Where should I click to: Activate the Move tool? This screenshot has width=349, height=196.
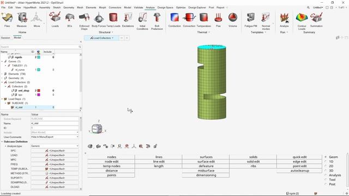37,20
